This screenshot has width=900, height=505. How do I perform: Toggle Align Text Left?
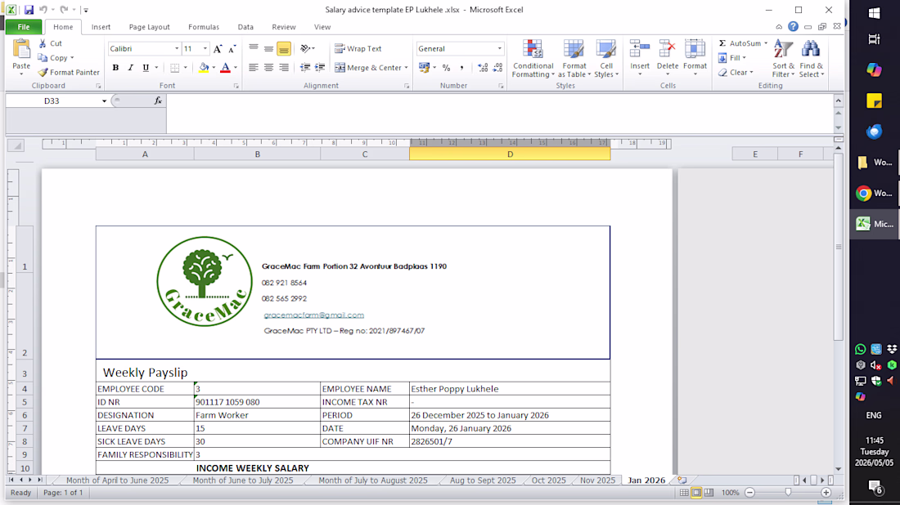click(x=254, y=68)
